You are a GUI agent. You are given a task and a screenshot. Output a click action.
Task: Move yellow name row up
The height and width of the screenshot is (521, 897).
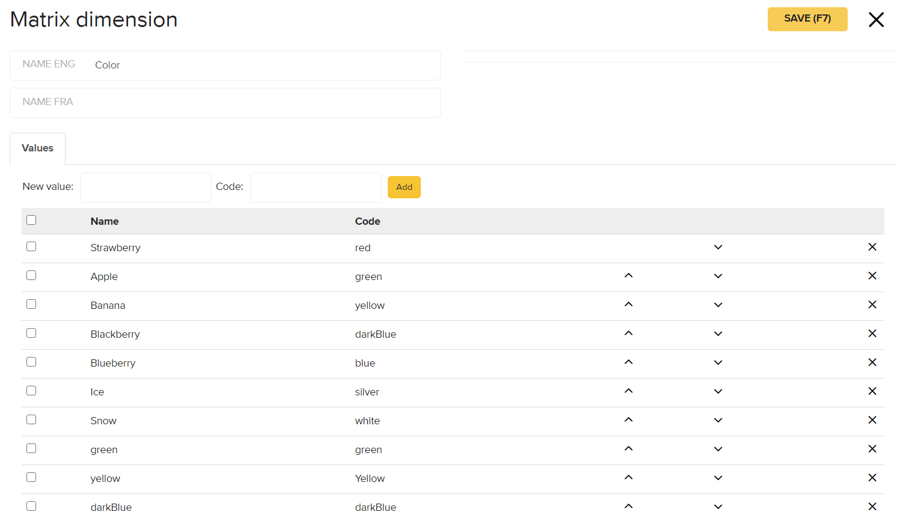pos(628,478)
